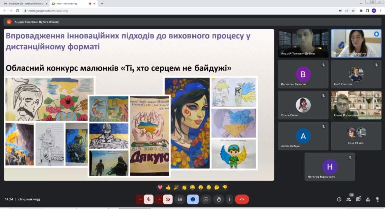
Task: Open the tab search chevron
Action: pos(361,3)
